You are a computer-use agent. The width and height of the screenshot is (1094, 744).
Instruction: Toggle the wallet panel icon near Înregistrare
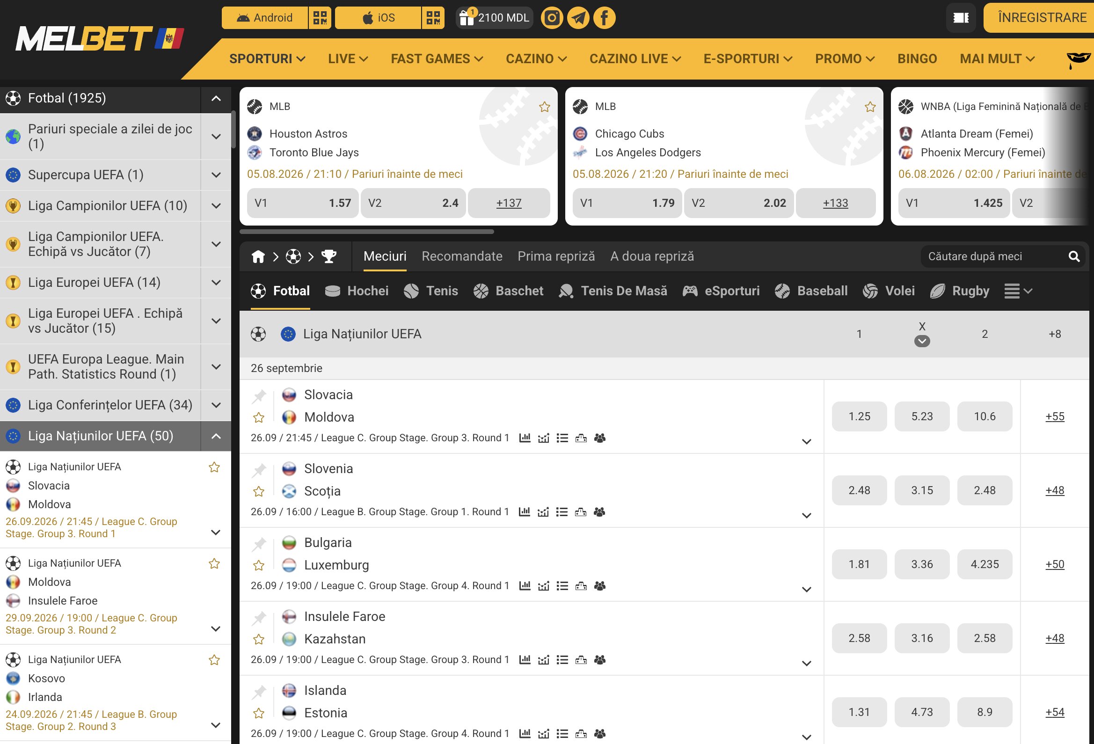(x=961, y=18)
